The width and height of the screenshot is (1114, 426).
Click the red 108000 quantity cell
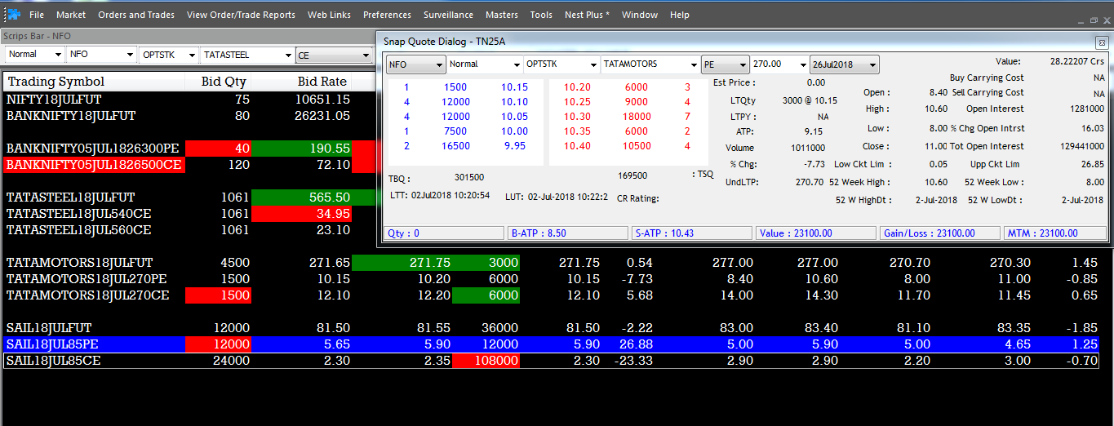(x=486, y=361)
